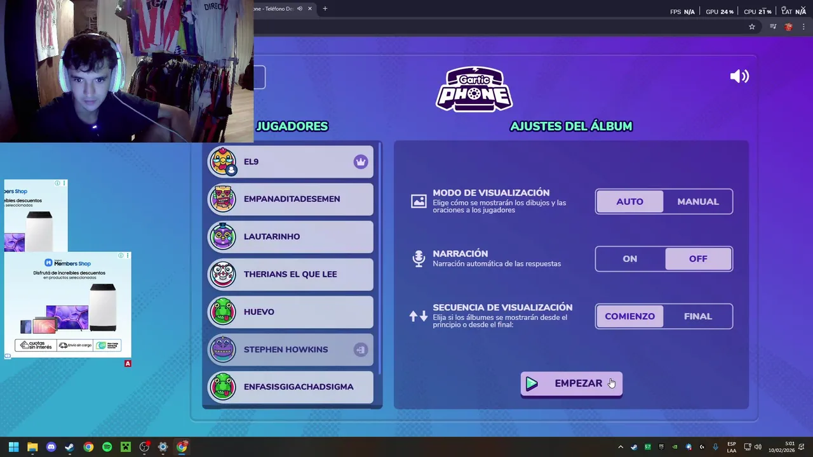Screen dimensions: 813x457
Task: Click HUEVO's green monster avatar
Action: [223, 312]
